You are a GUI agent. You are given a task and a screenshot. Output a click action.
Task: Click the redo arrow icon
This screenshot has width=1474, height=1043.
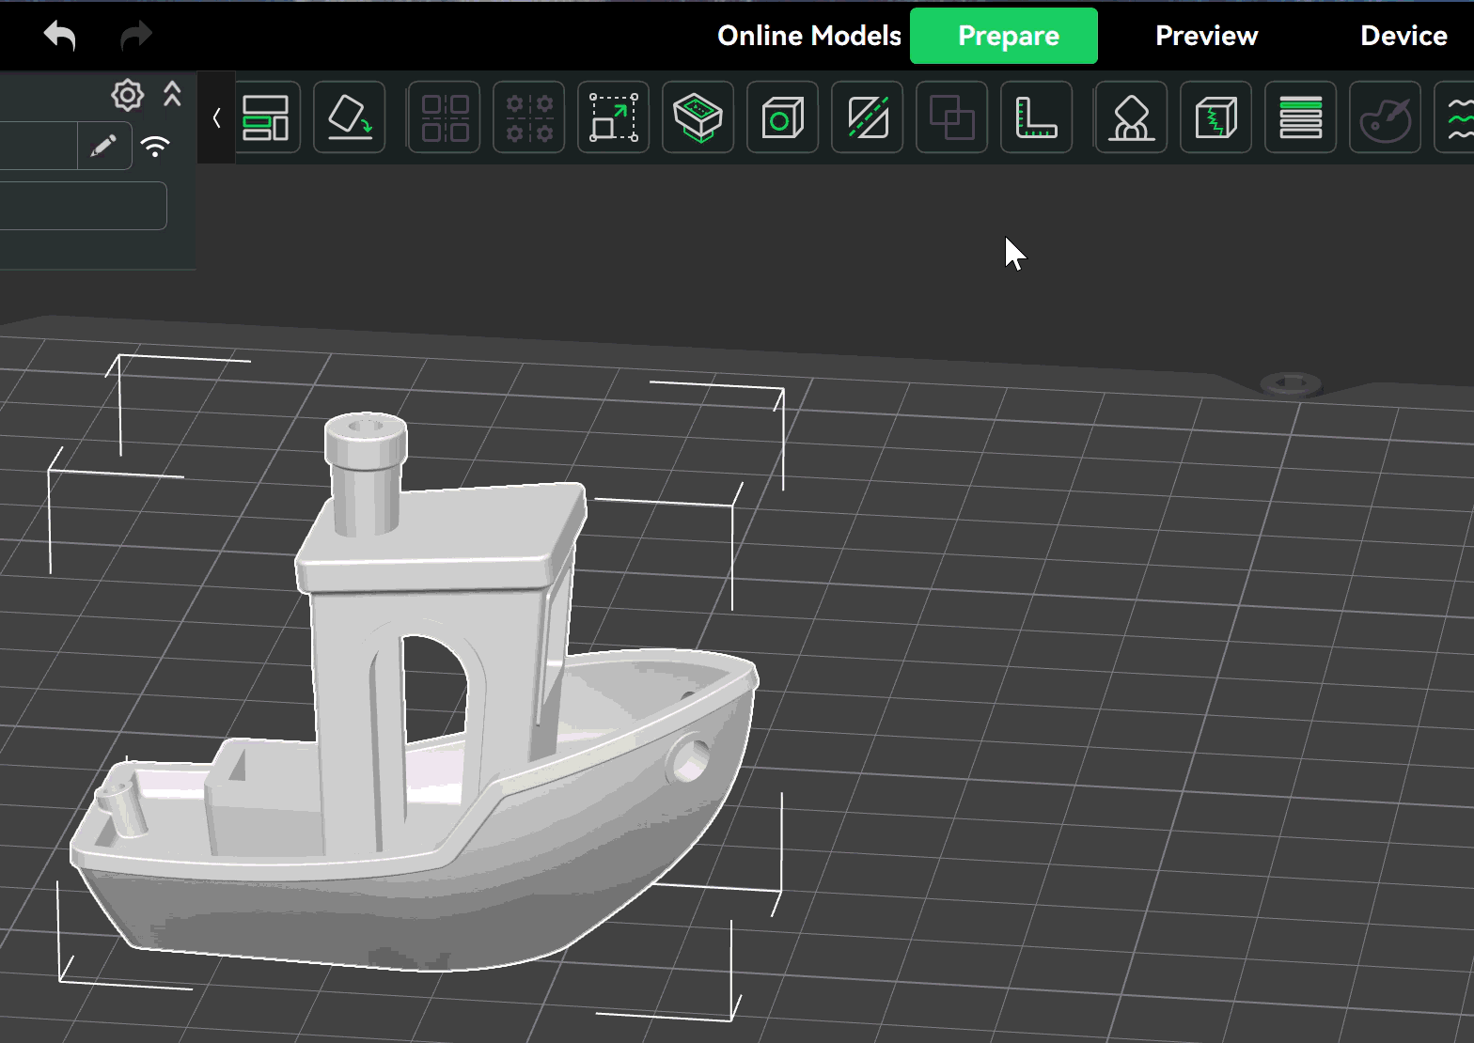click(136, 36)
